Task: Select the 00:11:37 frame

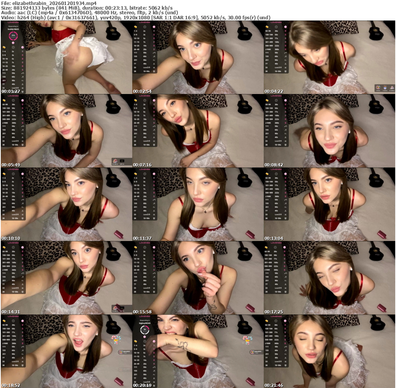Action: pyautogui.click(x=198, y=204)
